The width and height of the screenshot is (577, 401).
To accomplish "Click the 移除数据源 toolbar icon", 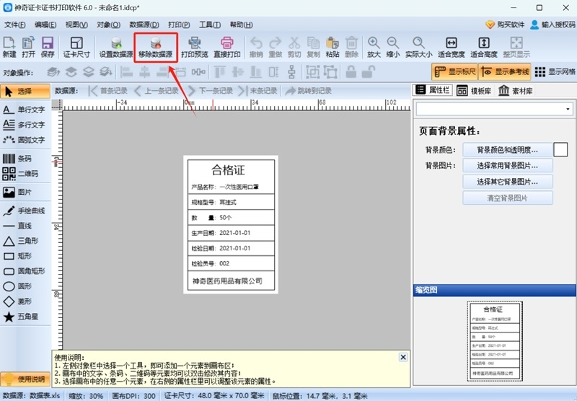I will click(156, 45).
